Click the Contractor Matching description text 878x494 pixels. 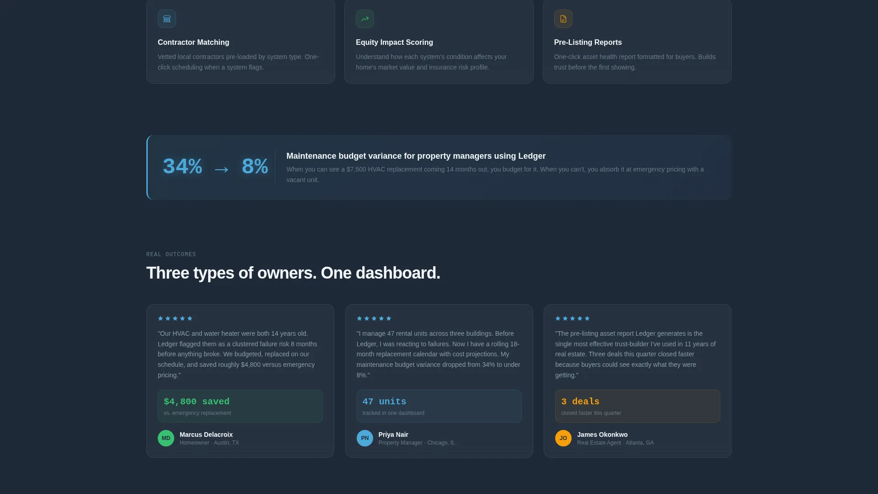pyautogui.click(x=238, y=62)
